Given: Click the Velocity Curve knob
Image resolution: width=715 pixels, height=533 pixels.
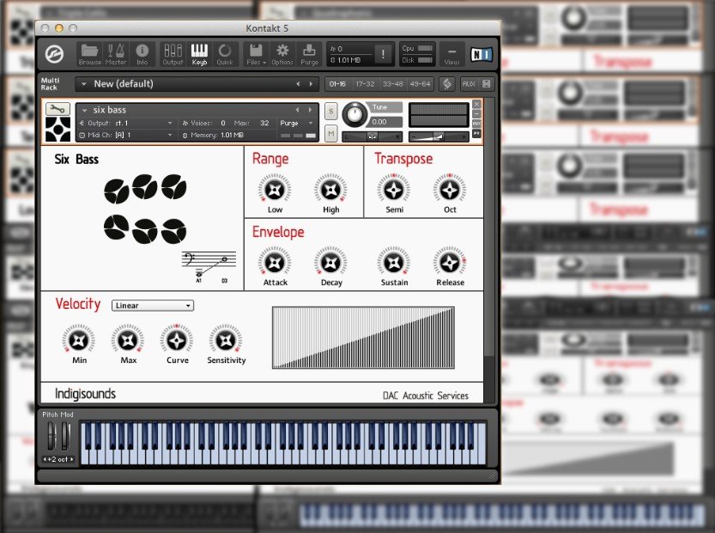Looking at the screenshot, I should [x=177, y=340].
